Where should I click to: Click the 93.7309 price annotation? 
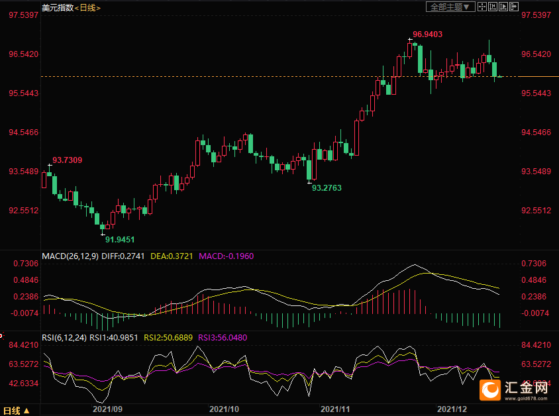pos(68,160)
